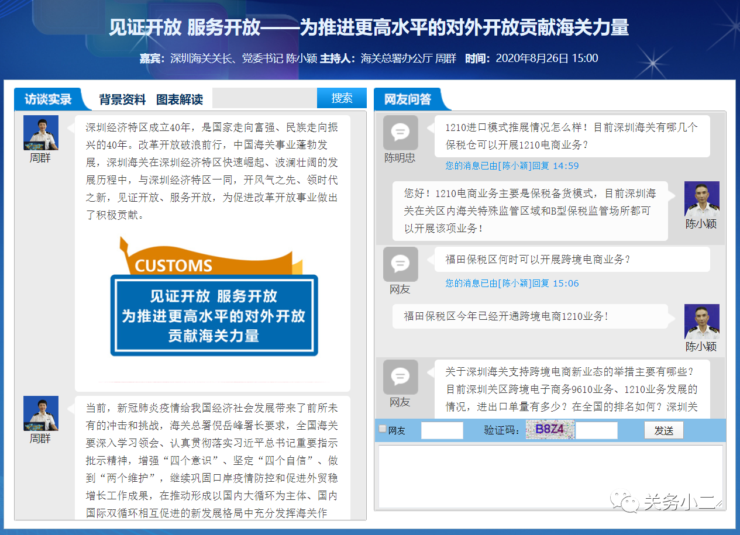The width and height of the screenshot is (740, 535).
Task: Click the B8Z4 captcha image to refresh
Action: click(x=550, y=430)
